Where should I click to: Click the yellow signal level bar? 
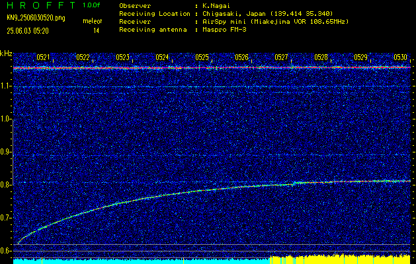coord(340,260)
